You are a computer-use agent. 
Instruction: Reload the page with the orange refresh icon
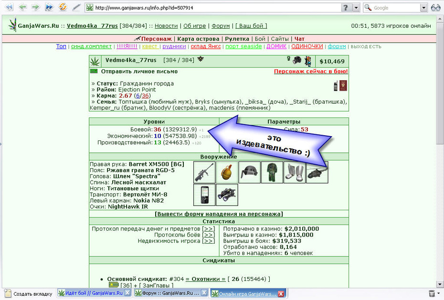63,7
